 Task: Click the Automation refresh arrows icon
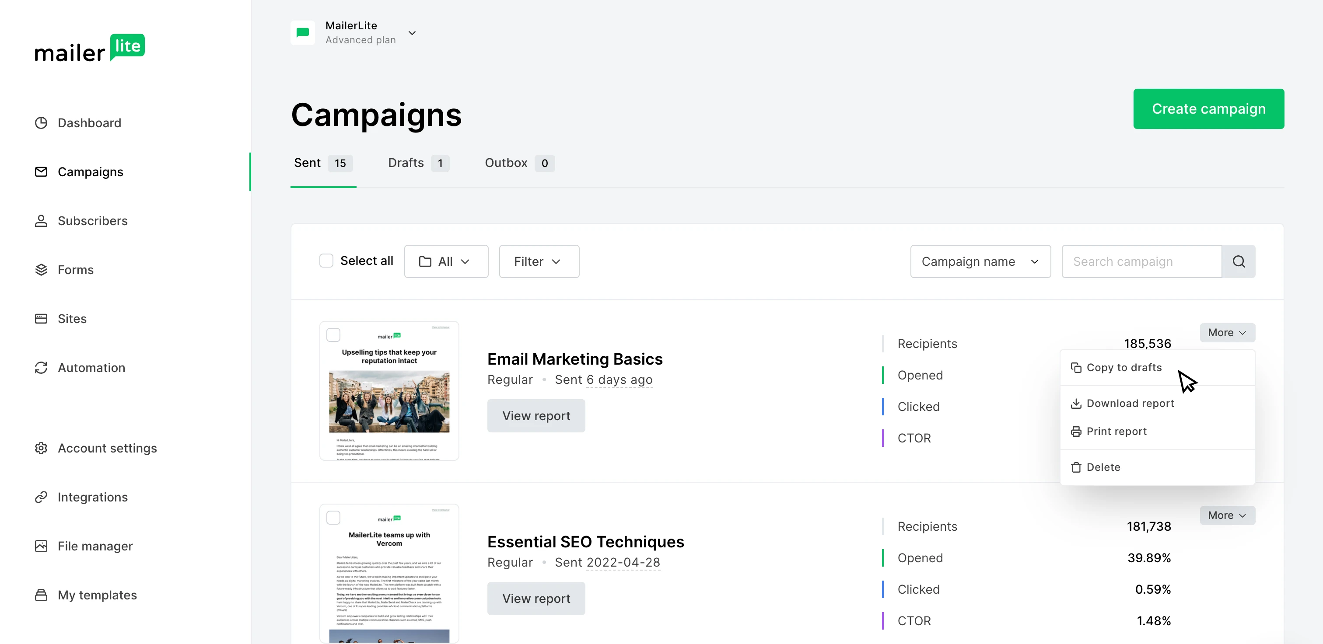tap(41, 368)
